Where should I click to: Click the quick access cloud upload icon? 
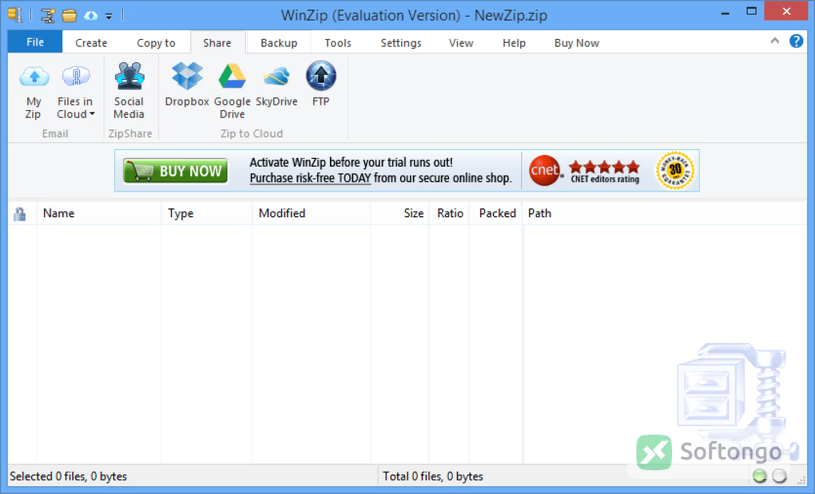90,16
